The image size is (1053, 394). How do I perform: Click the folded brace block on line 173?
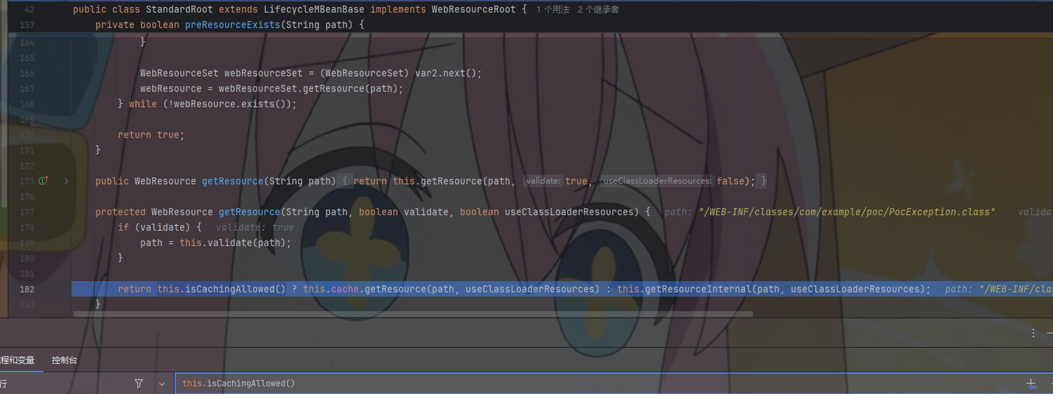[346, 181]
